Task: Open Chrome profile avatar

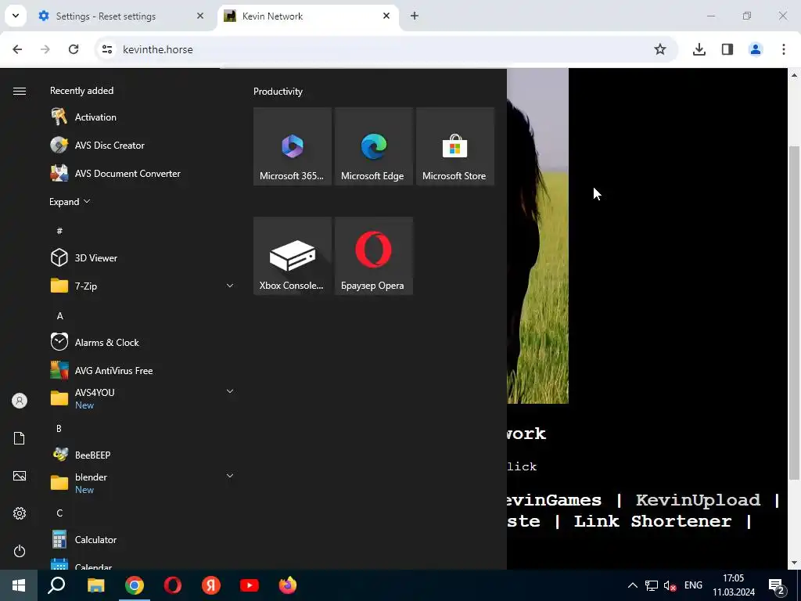Action: click(756, 49)
